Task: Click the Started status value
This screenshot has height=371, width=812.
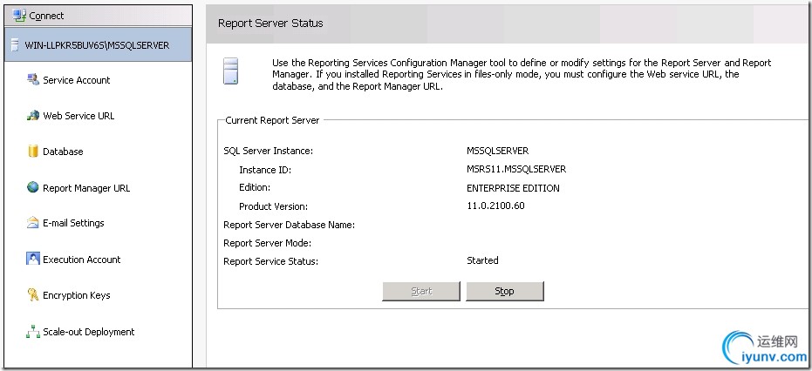Action: (482, 260)
